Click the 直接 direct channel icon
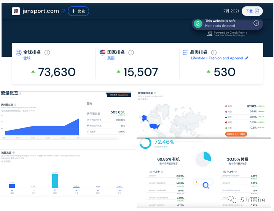 click(x=12, y=191)
